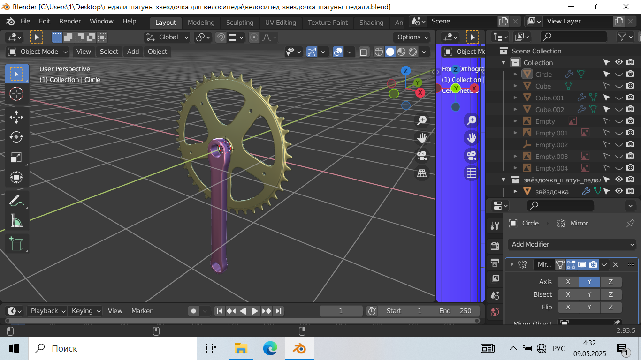Enable mirror on X axis
The width and height of the screenshot is (641, 360).
[568, 282]
